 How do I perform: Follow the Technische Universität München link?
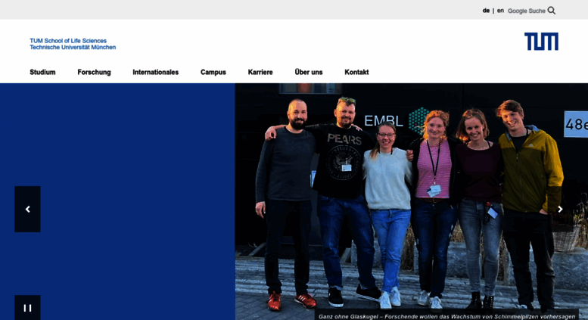(73, 47)
